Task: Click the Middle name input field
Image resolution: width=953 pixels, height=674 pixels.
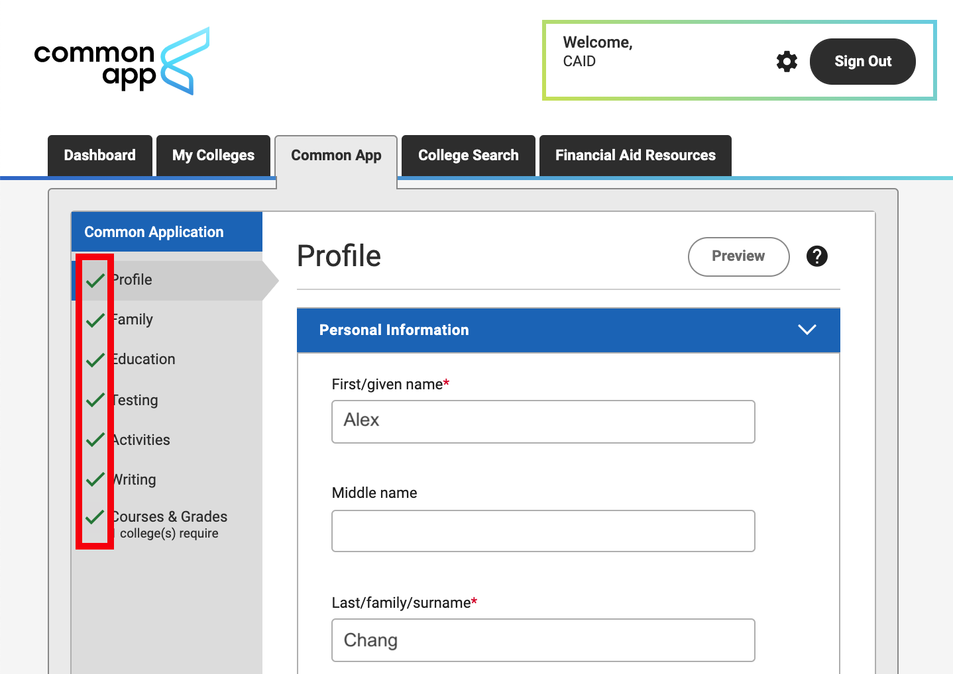Action: (x=543, y=531)
